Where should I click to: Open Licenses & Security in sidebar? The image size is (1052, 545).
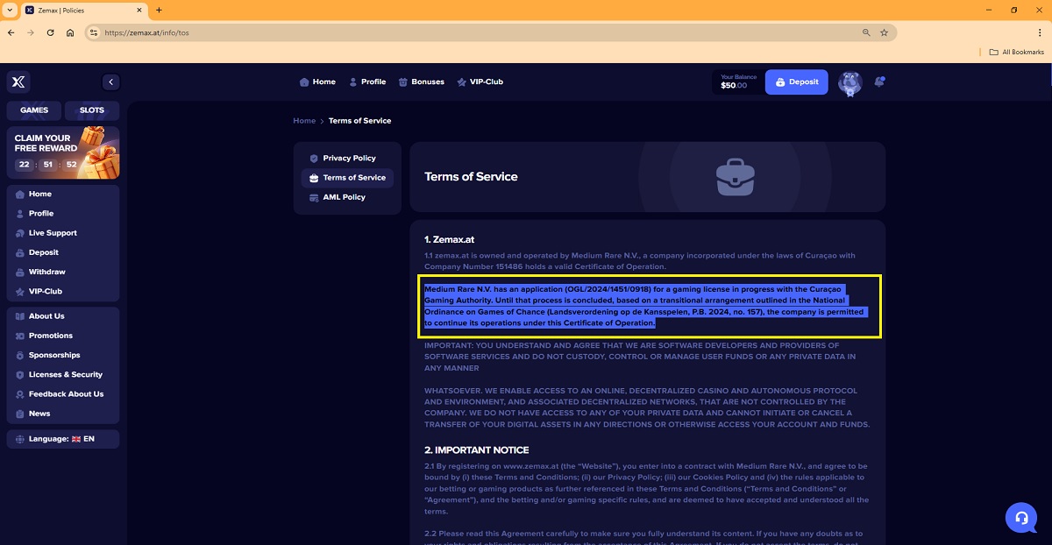65,374
